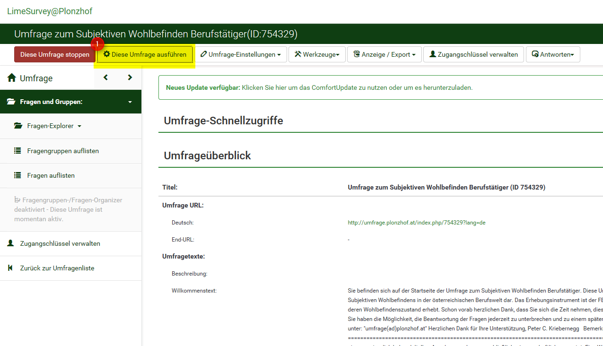Viewport: 603px width, 346px height.
Task: Click Diese Umfrage ausführen button
Action: (x=145, y=54)
